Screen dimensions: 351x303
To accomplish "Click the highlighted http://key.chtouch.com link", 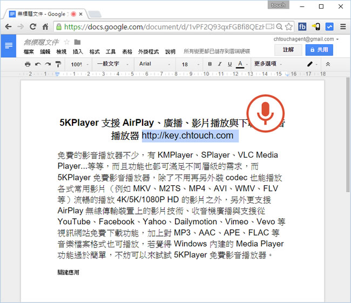I will click(x=187, y=136).
